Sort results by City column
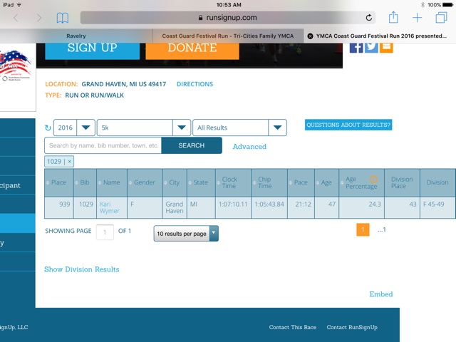Screen dimensions: 456x342 (175, 182)
